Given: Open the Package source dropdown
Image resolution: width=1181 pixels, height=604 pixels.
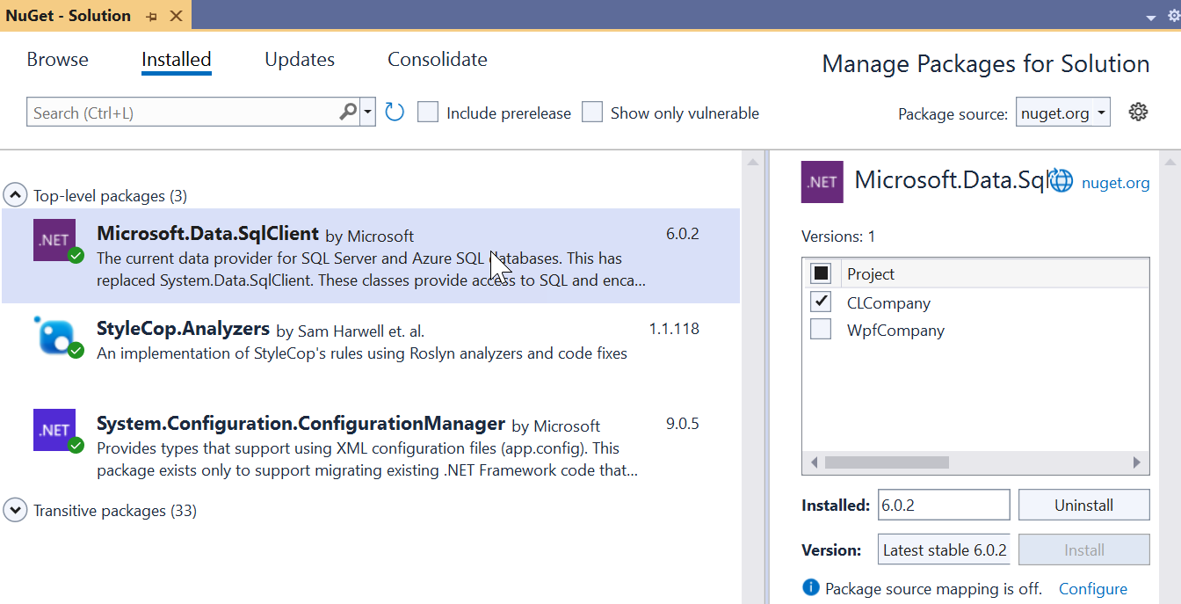Looking at the screenshot, I should 1063,113.
